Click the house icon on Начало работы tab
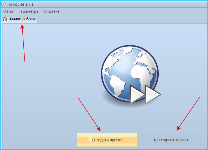208x150 pixels. click(x=5, y=19)
